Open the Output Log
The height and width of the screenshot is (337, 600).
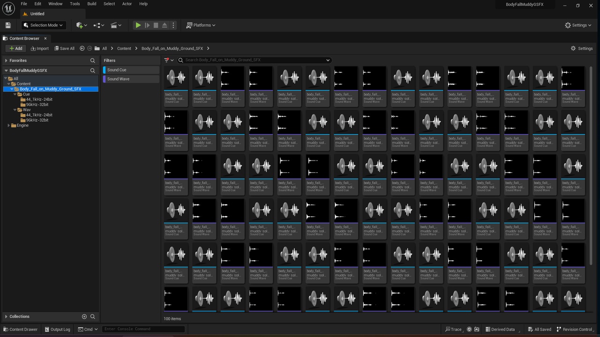pos(57,329)
